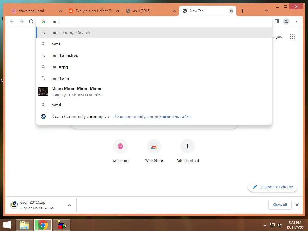308x231 pixels.
Task: Choose the mm to m suggestion
Action: (154, 78)
